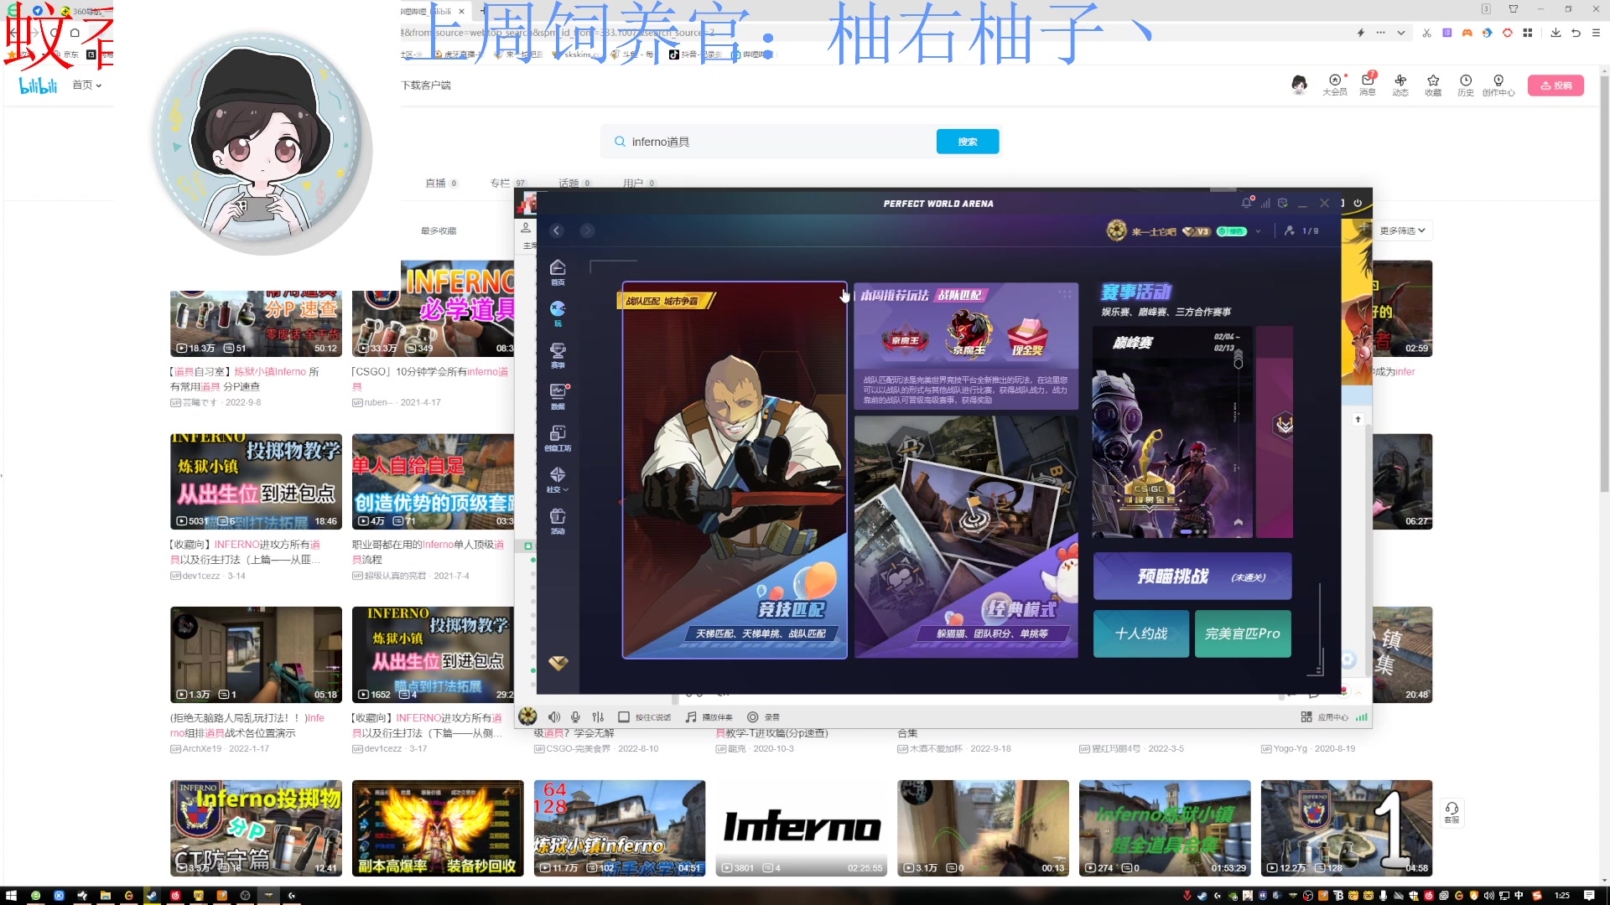Image resolution: width=1610 pixels, height=905 pixels.
Task: Expand address bar chevron dropdown
Action: point(1400,33)
